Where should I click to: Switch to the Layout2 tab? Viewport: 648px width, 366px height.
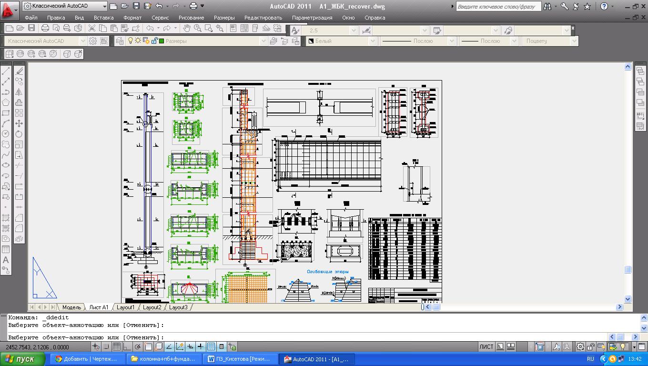coord(152,307)
